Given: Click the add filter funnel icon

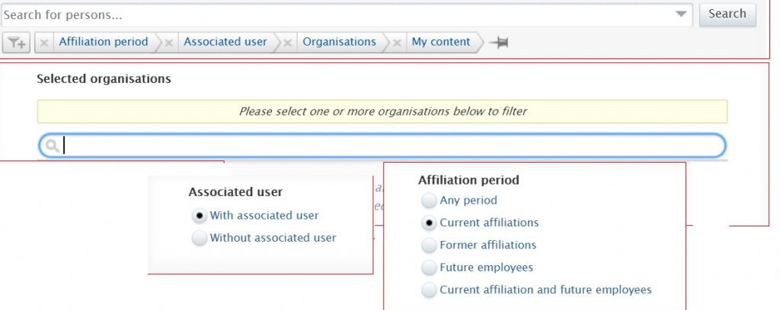Looking at the screenshot, I should (x=15, y=43).
